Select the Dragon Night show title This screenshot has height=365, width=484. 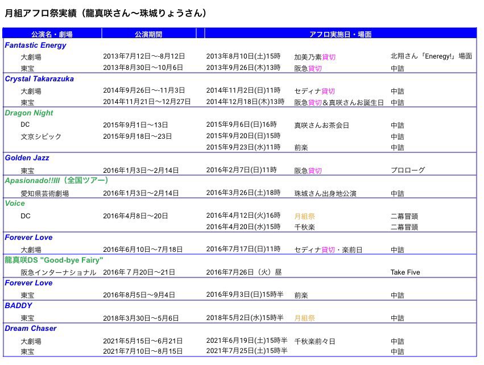click(29, 113)
